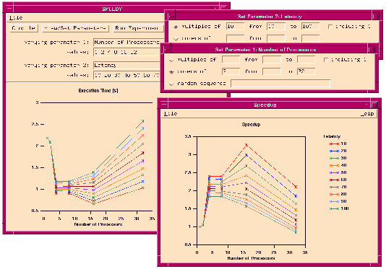Click the varying parameter 2 Latency field
The width and height of the screenshot is (386, 269).
pyautogui.click(x=126, y=66)
